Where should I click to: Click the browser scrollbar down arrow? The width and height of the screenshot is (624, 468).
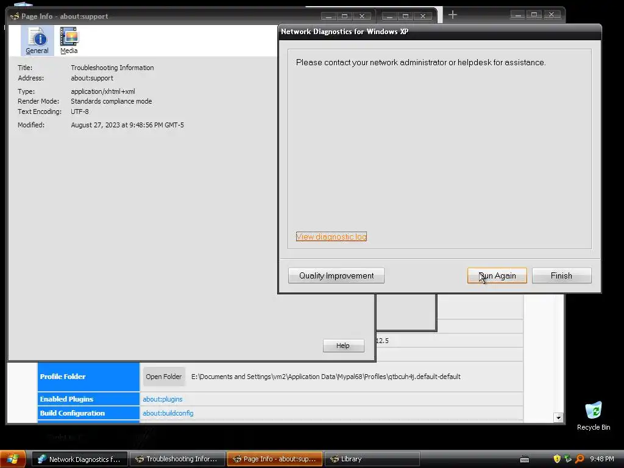[558, 417]
